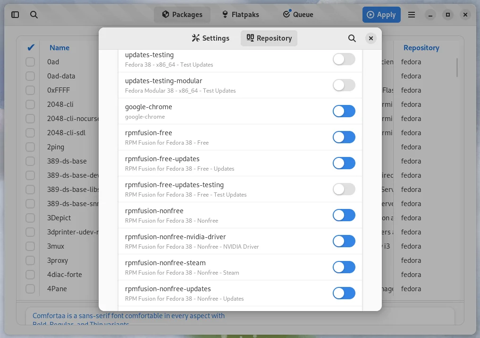Enable the rpmfusion-free-updates-testing switch

[344, 189]
